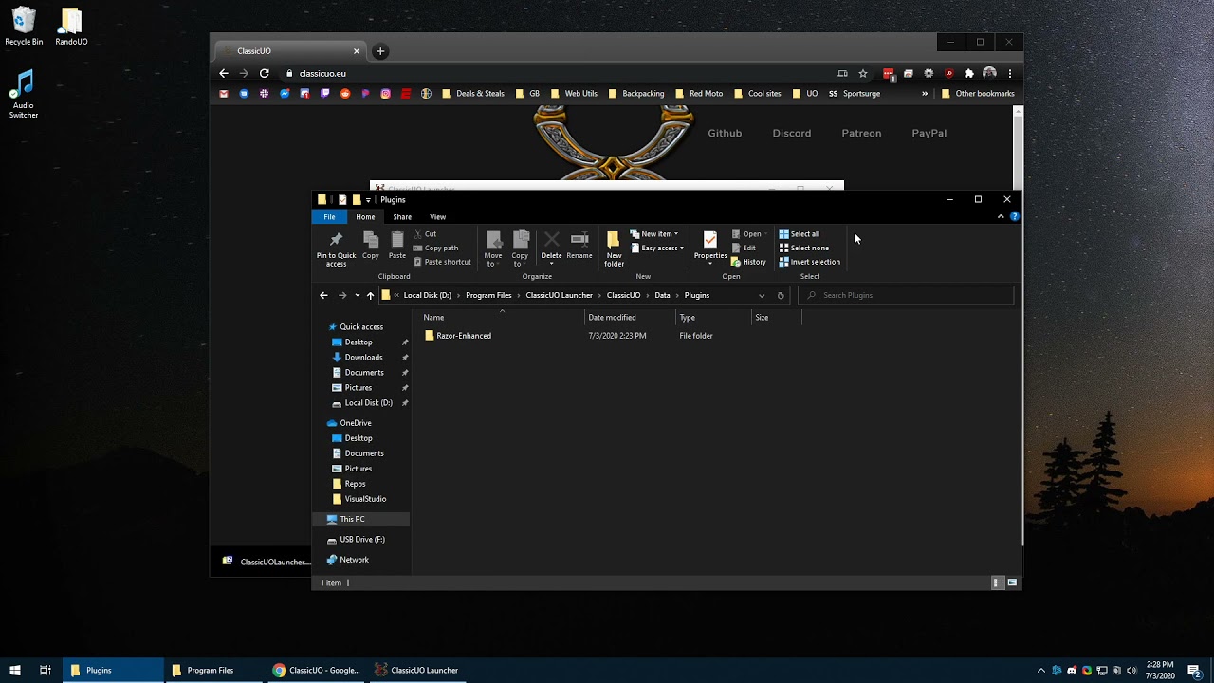The width and height of the screenshot is (1214, 683).
Task: Switch to the Home ribbon tab
Action: tap(365, 216)
